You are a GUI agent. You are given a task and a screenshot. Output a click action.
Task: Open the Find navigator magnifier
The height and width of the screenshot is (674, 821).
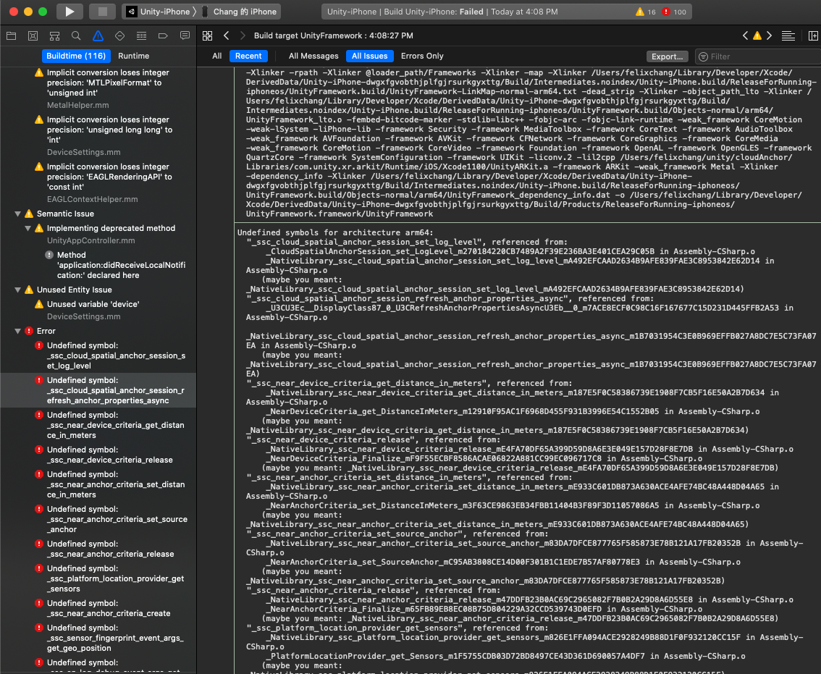76,35
